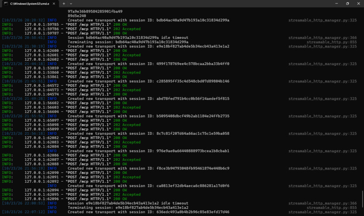Image resolution: width=364 pixels, height=216 pixels.
Task: Click streamable_http_manager.py:325 on the 22:07:12 row
Action: tap(322, 212)
